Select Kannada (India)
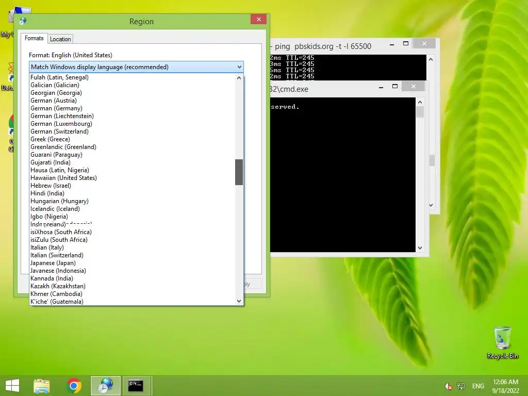The image size is (528, 396). coord(132,278)
